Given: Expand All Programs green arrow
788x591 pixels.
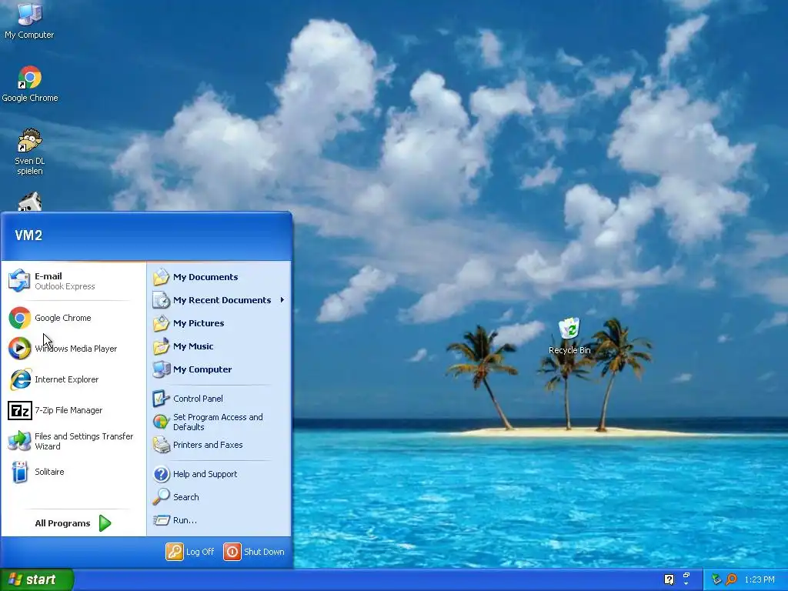Looking at the screenshot, I should click(x=105, y=523).
